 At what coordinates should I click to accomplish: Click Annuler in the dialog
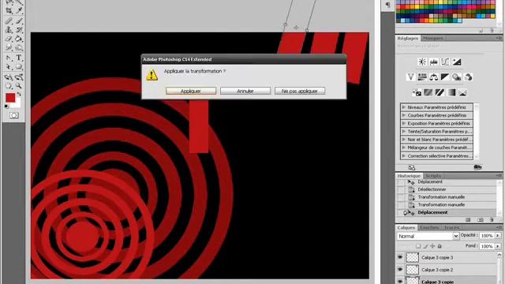pos(245,92)
